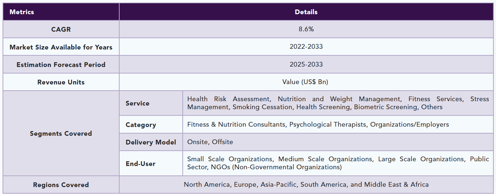The height and width of the screenshot is (194, 496).
Task: Select Estimation Forecast Period label
Action: click(x=61, y=65)
